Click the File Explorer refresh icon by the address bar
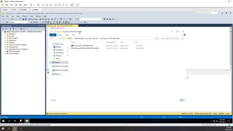 [x=157, y=39]
